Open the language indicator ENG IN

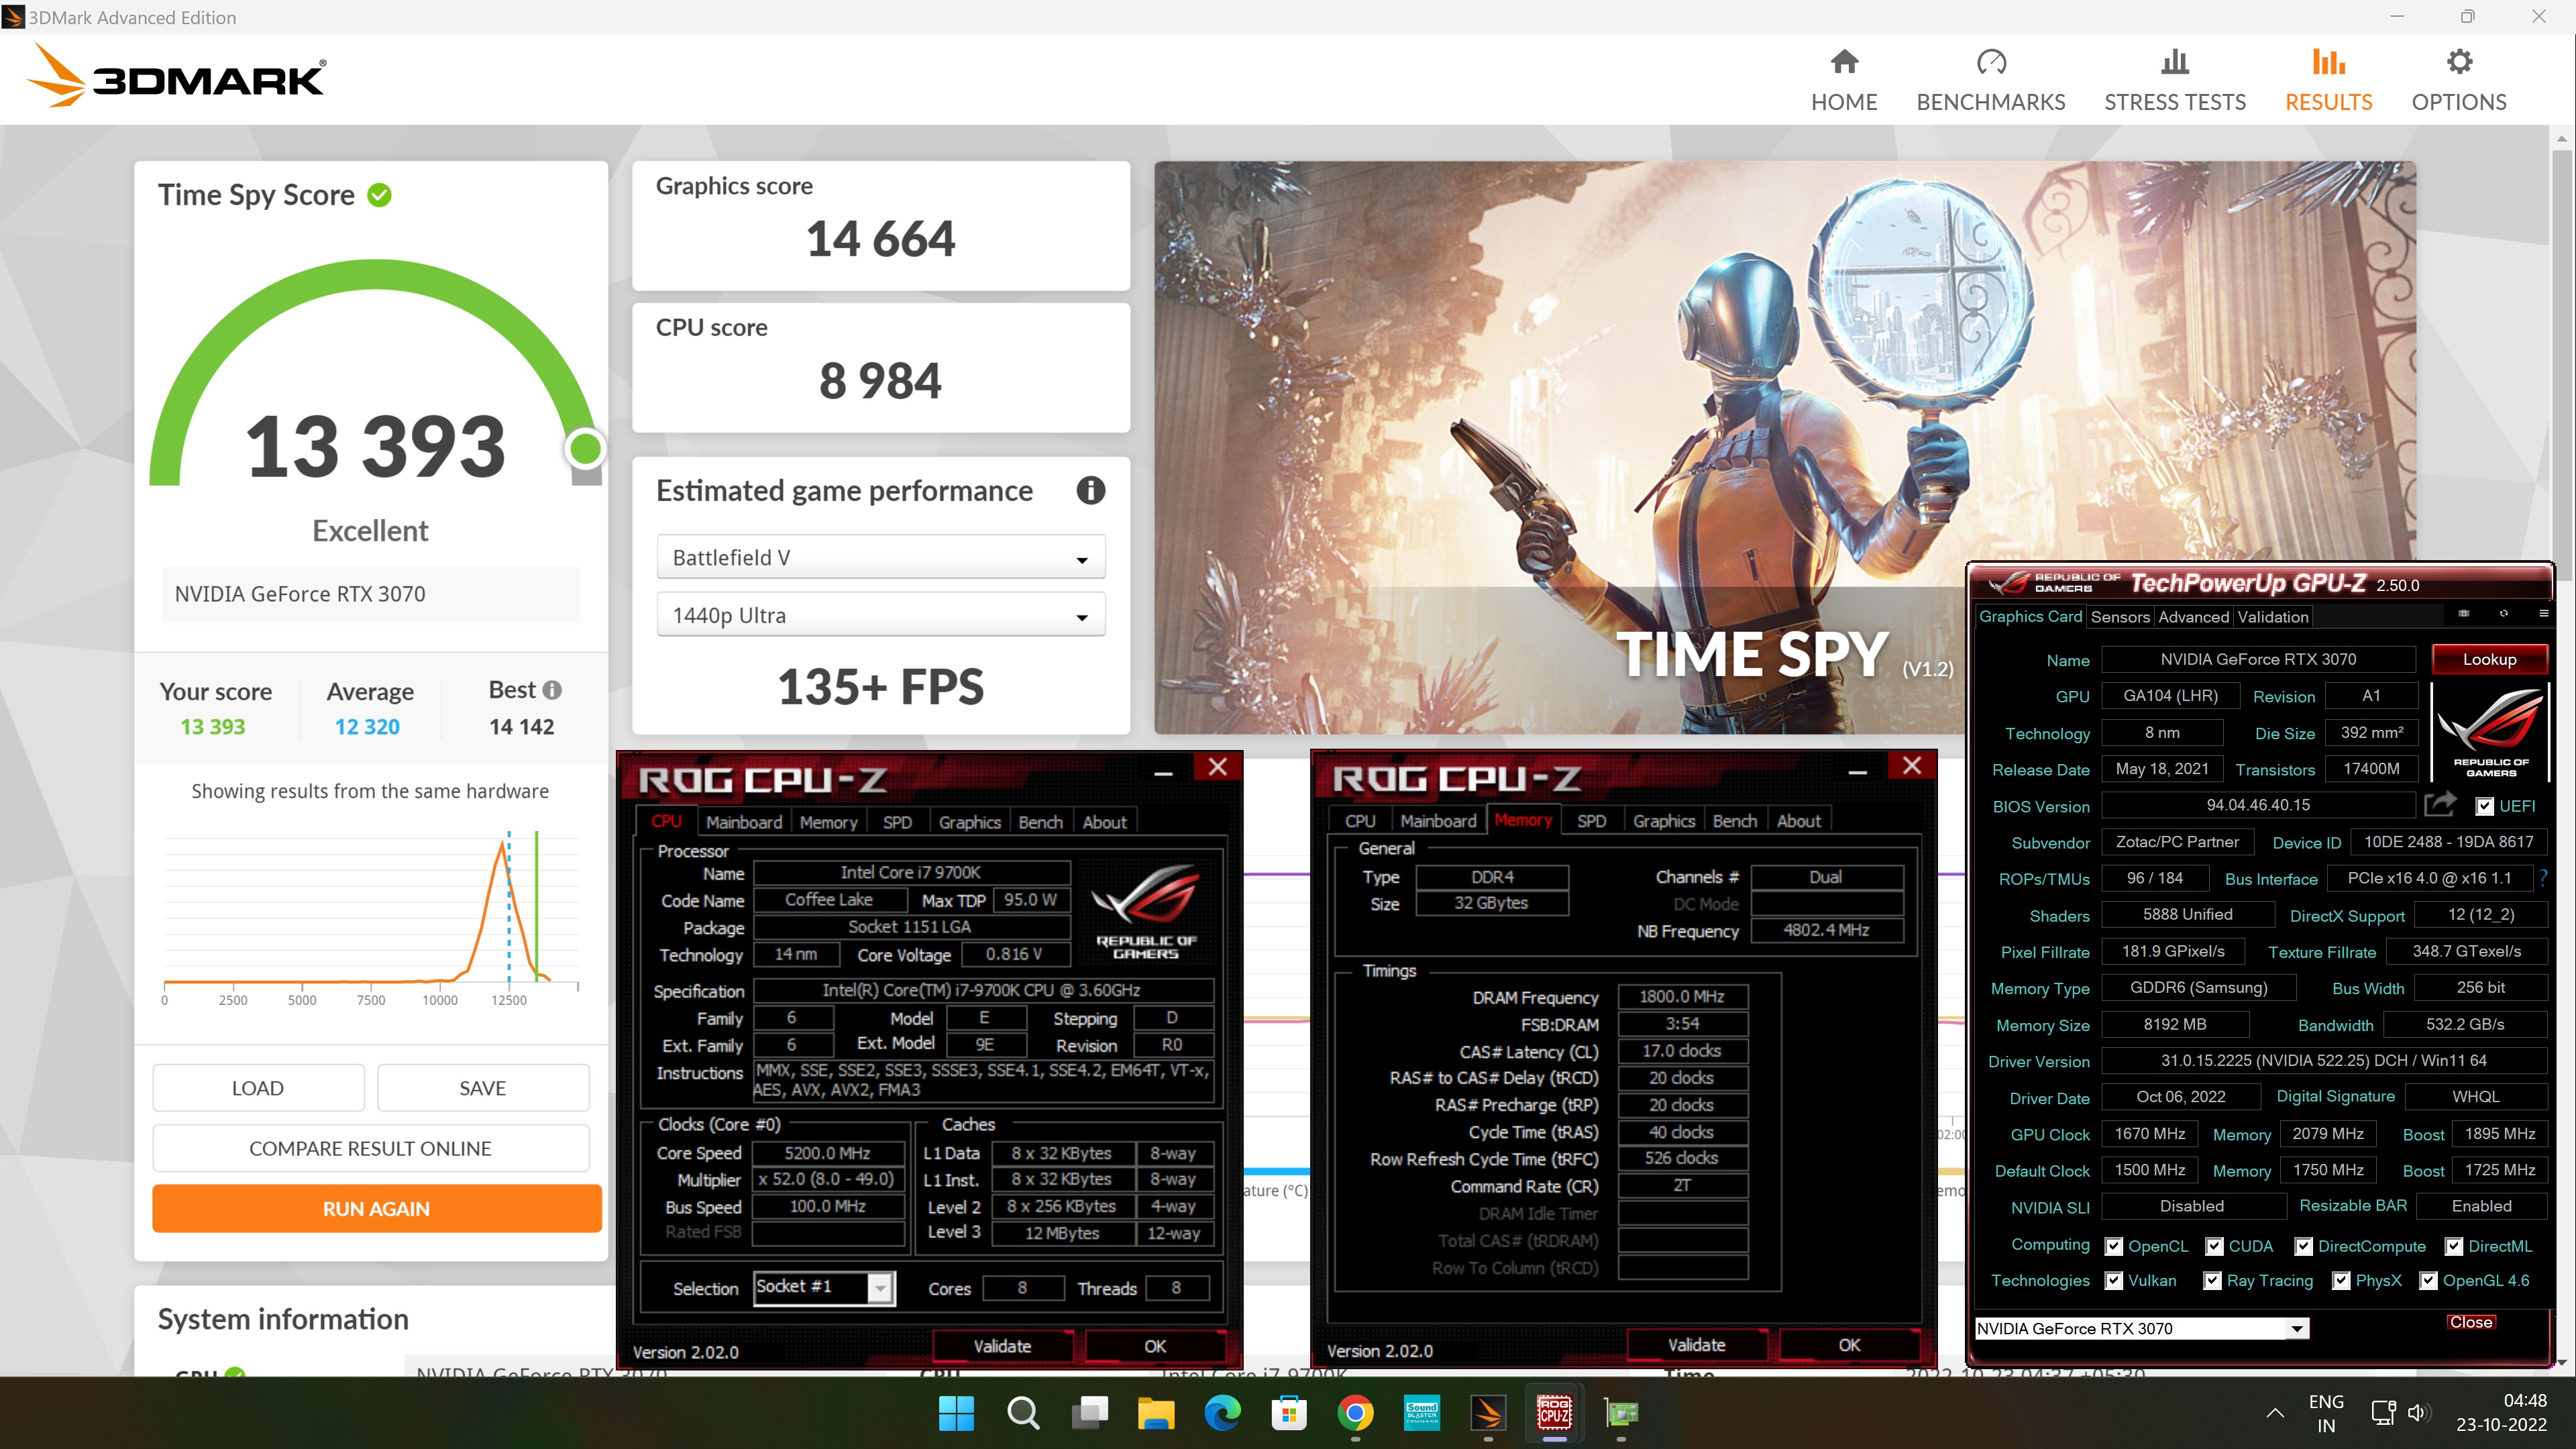pyautogui.click(x=2326, y=1413)
